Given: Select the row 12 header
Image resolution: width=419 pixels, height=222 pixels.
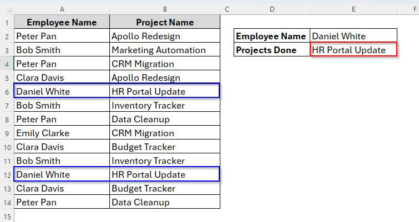Looking at the screenshot, I should 7,175.
